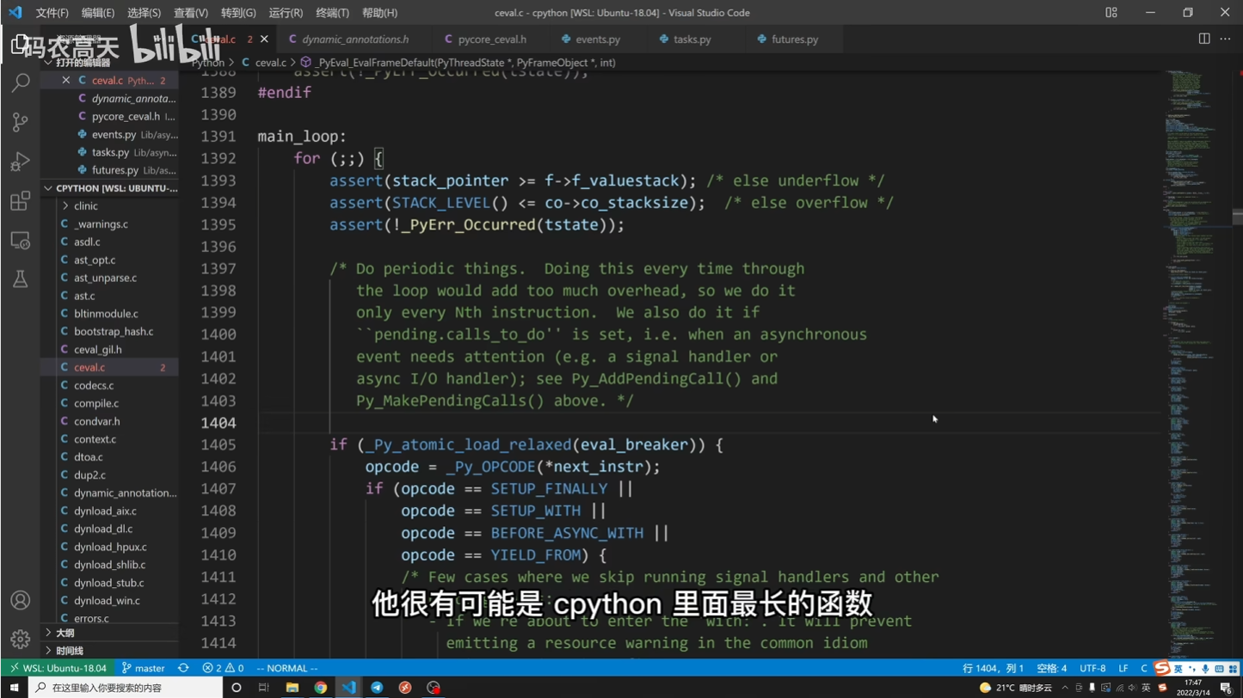Show errors and warnings count panel
The height and width of the screenshot is (698, 1243).
click(223, 668)
